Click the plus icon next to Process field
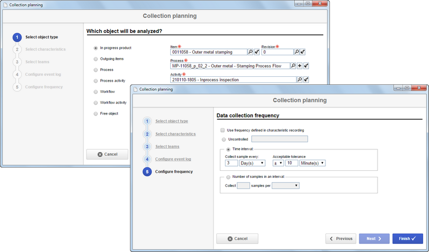 [300, 66]
